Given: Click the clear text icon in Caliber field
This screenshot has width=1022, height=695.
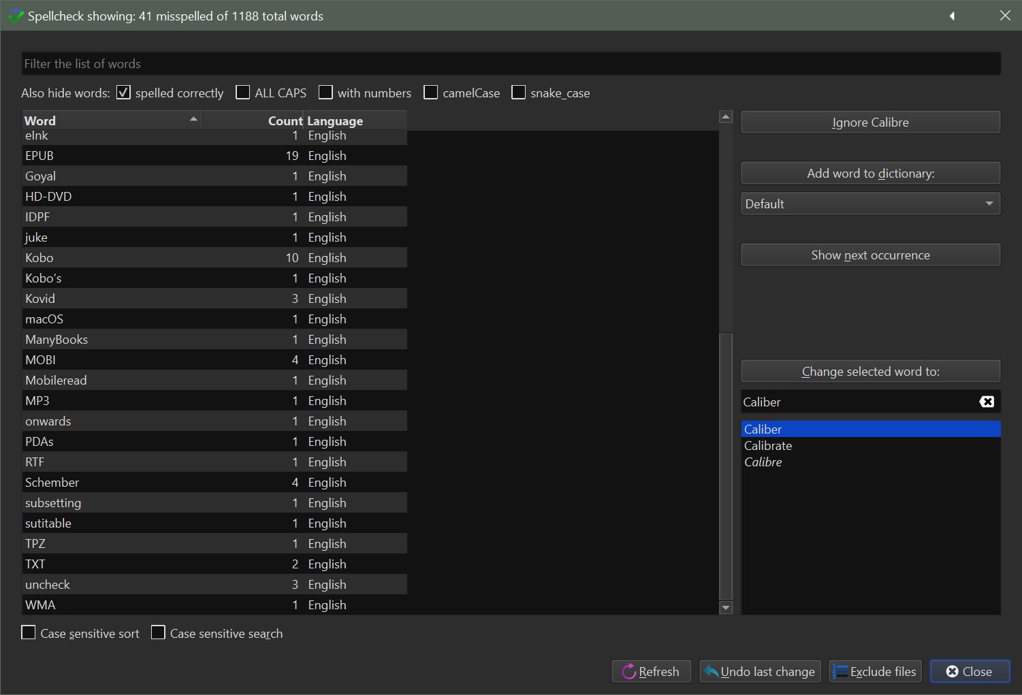Looking at the screenshot, I should click(986, 402).
